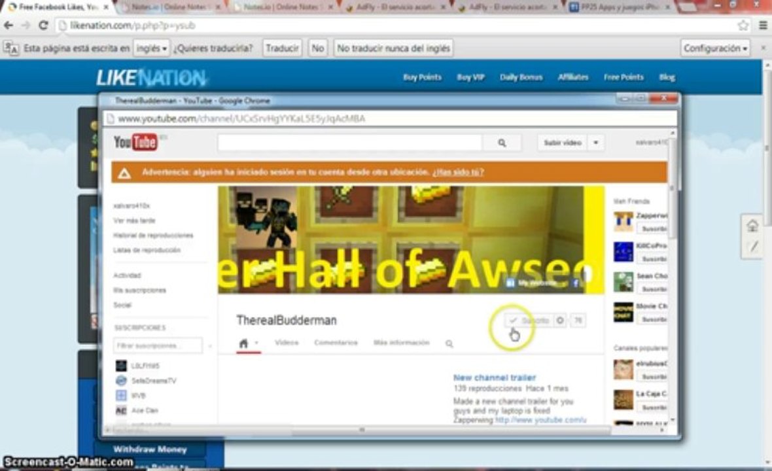Image resolution: width=772 pixels, height=471 pixels.
Task: Go back using the browser back arrow
Action: (9, 26)
